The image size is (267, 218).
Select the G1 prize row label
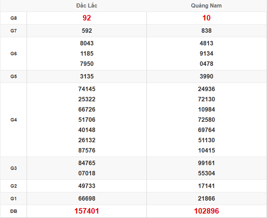pyautogui.click(x=14, y=199)
